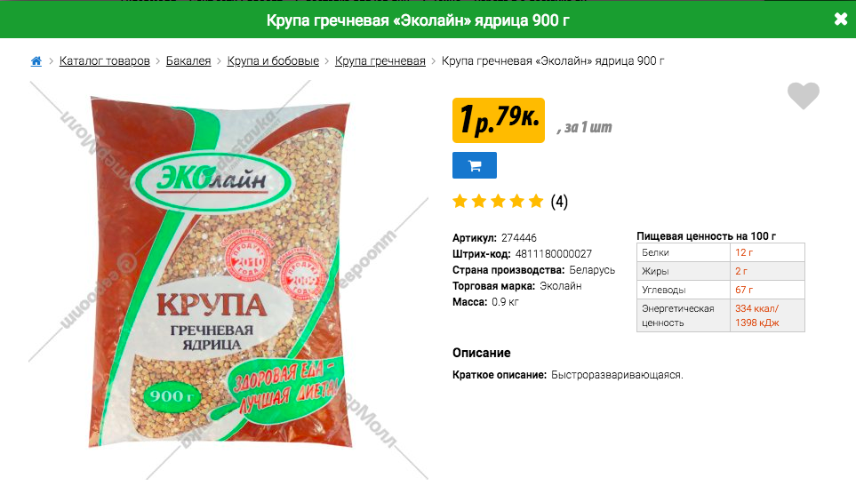This screenshot has height=502, width=856.
Task: Open the Каталог товаров breadcrumb link
Action: (x=104, y=61)
